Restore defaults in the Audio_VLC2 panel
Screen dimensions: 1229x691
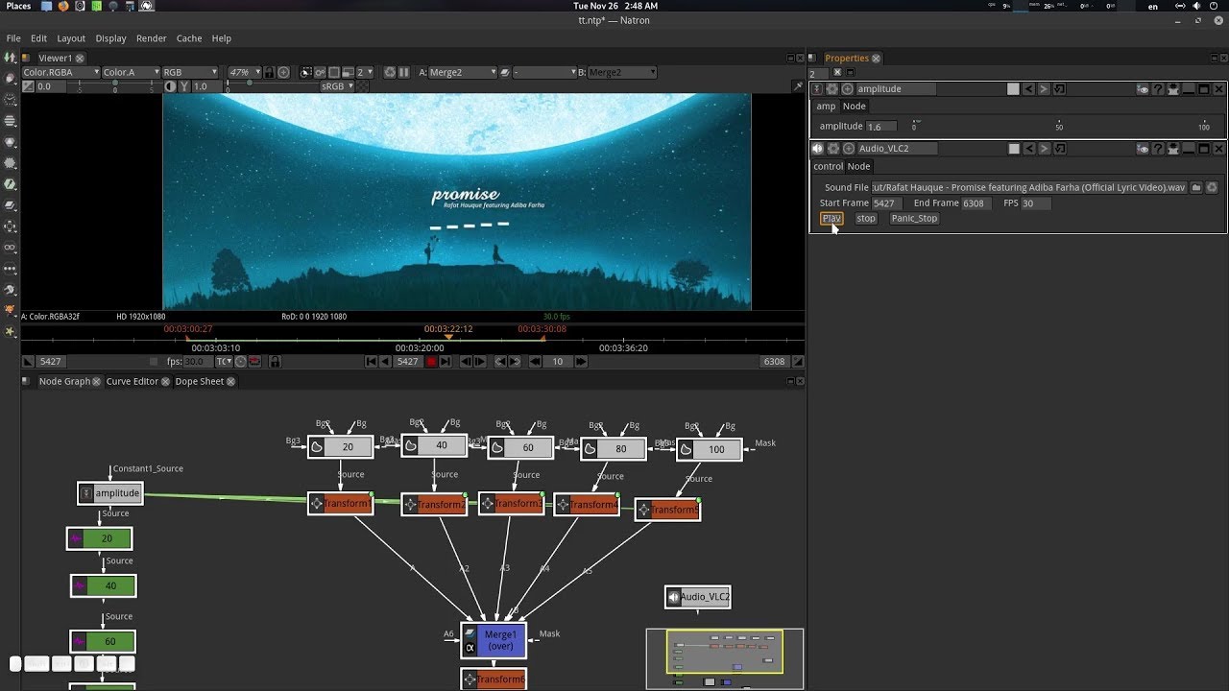[1060, 149]
